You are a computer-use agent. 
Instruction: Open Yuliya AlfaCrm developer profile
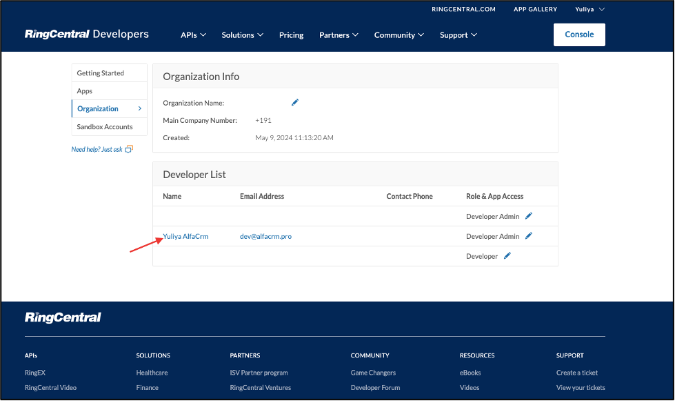point(185,236)
